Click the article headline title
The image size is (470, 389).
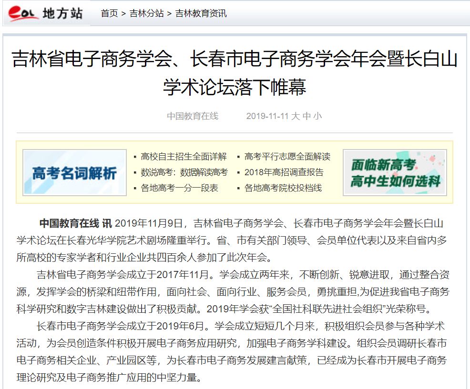click(x=235, y=73)
